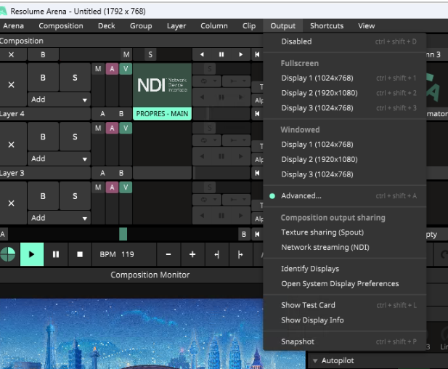
Task: Open System Display Preferences
Action: 345,284
